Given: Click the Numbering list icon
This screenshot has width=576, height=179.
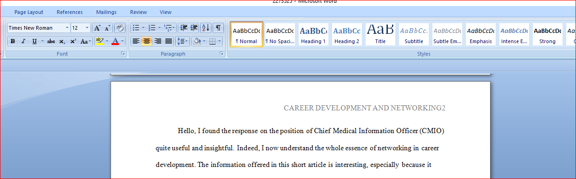Looking at the screenshot, I should point(151,28).
